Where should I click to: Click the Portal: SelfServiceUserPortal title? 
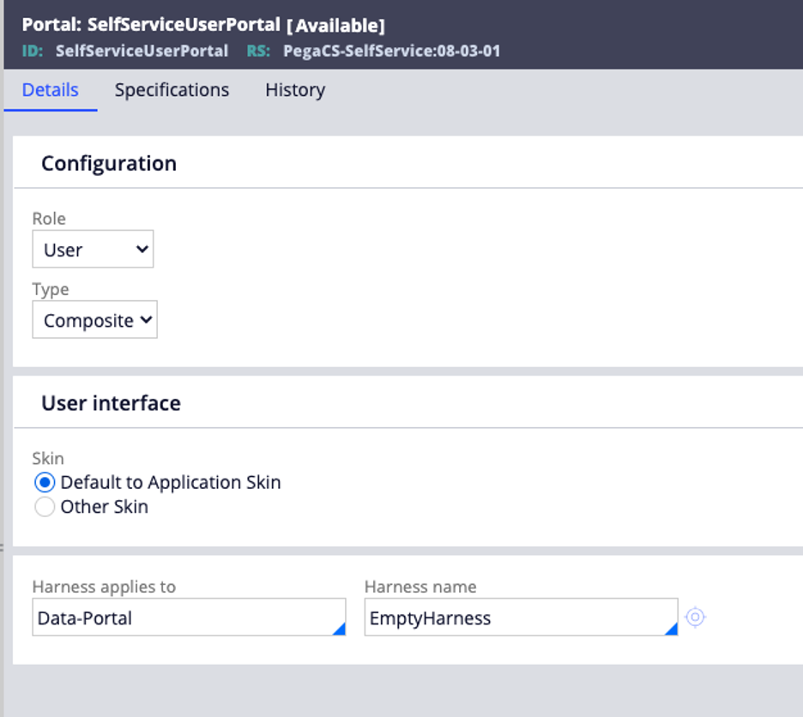[x=151, y=25]
